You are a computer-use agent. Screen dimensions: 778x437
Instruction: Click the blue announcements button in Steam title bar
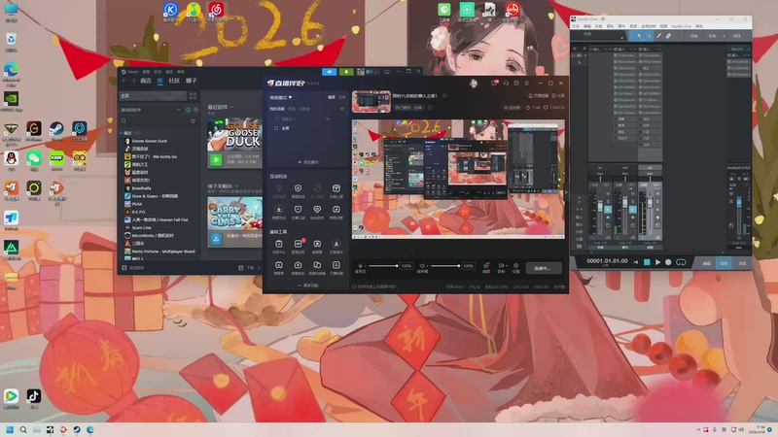(x=329, y=72)
